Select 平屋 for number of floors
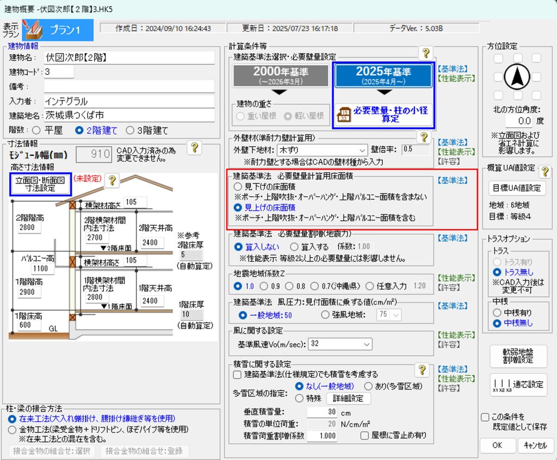 (36, 130)
